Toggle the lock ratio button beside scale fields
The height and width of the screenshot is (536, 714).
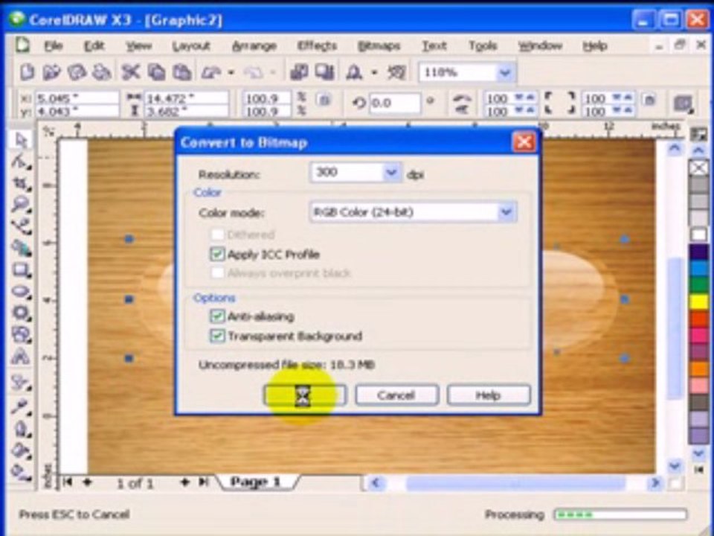pyautogui.click(x=324, y=100)
